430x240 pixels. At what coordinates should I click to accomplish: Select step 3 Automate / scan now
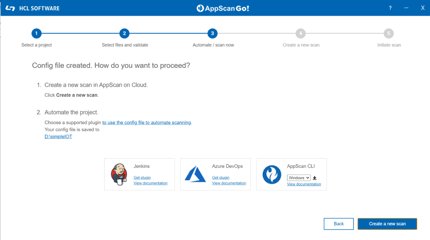coord(212,33)
